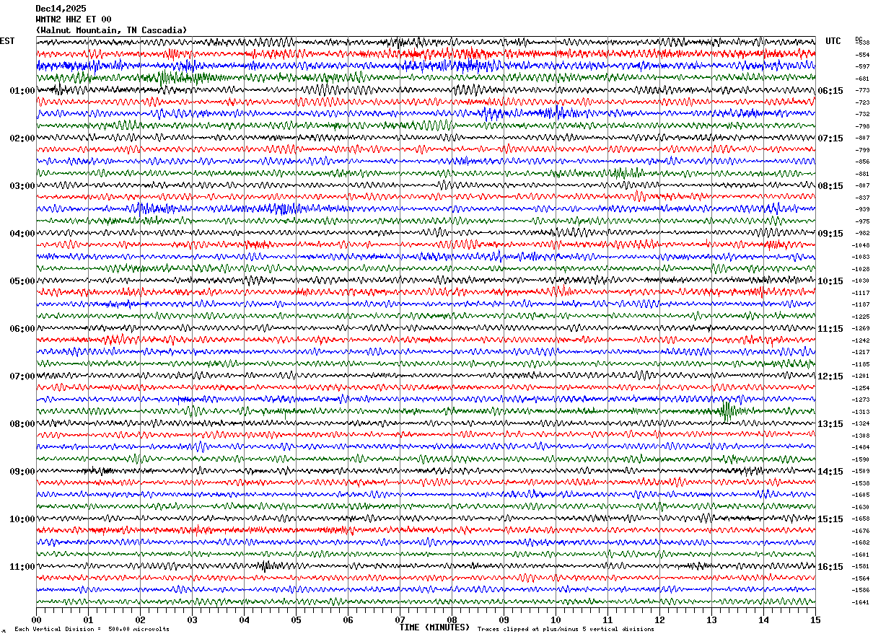Click the EST time label "04:00"
This screenshot has width=873, height=639.
point(22,234)
